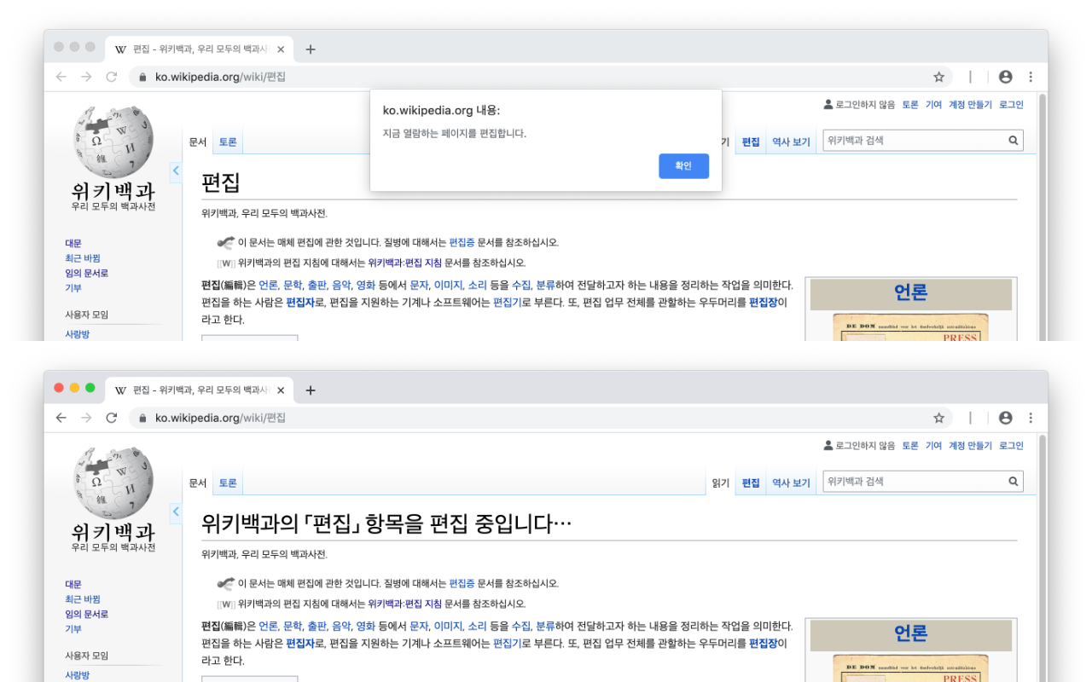Screen dimensions: 1092x682
Task: Click the address bar URL in the top window
Action: (x=220, y=77)
